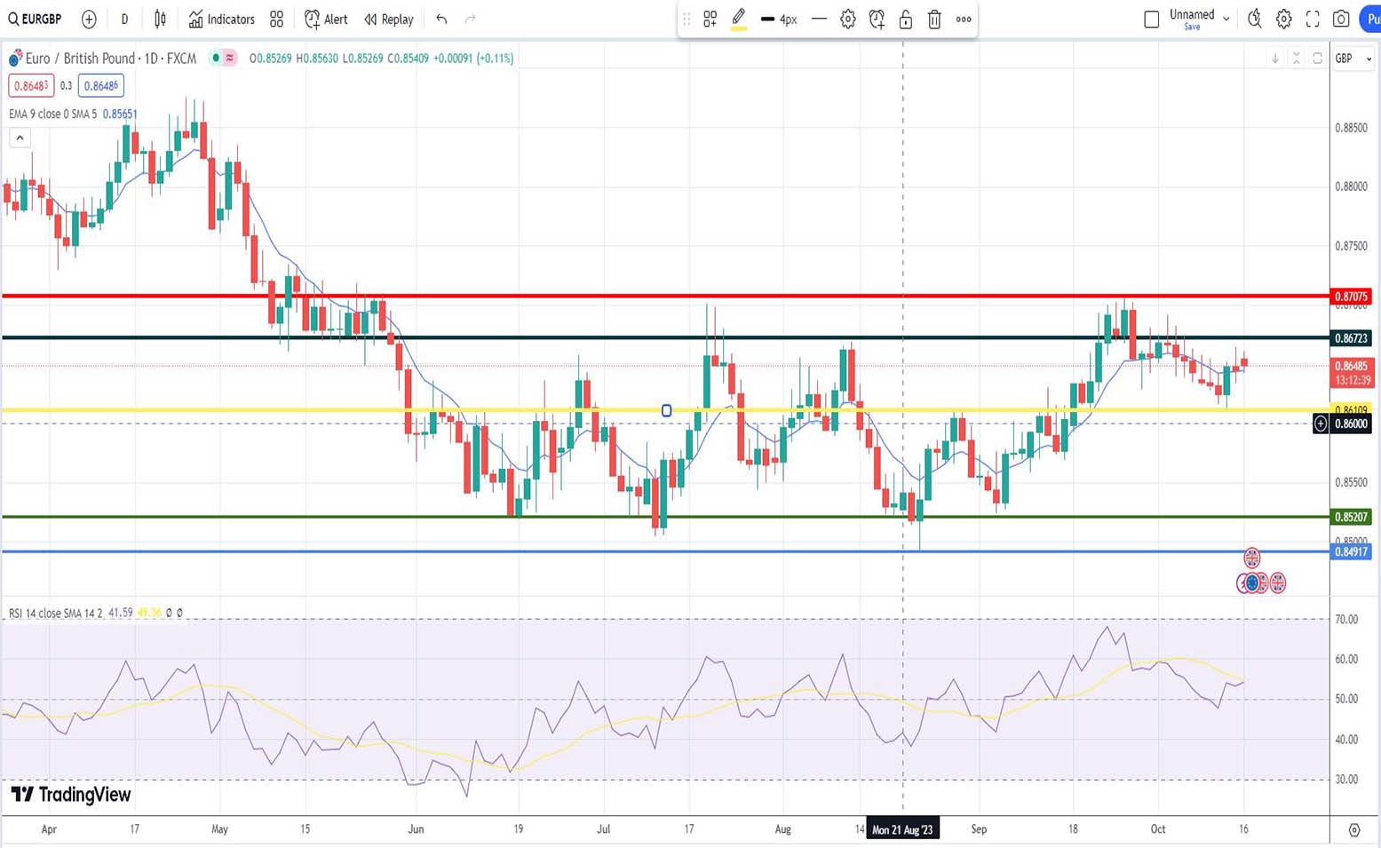Tick the checkbox beside the Unnamed layout
This screenshot has height=848, width=1381.
[1152, 19]
